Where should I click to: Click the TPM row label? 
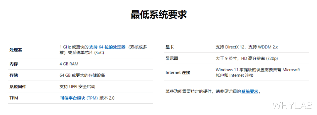[x=14, y=98]
